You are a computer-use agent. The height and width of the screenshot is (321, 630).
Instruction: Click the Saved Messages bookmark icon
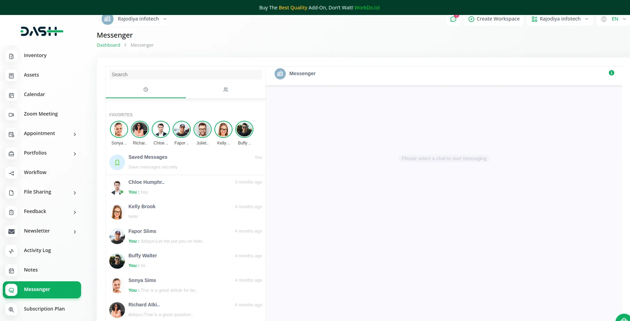click(117, 162)
